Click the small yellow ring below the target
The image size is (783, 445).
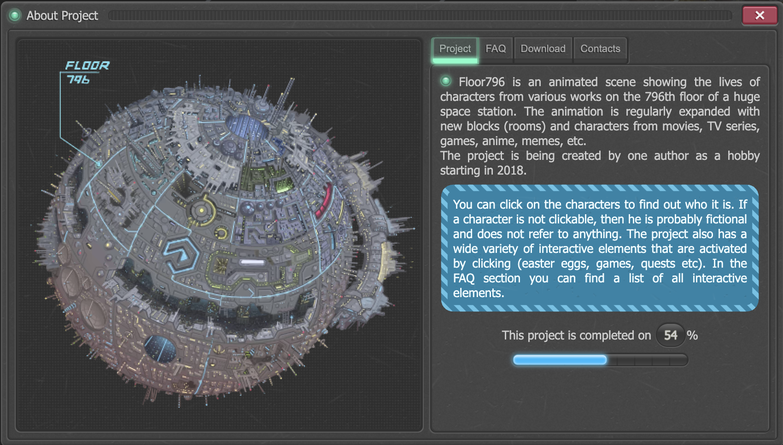[x=222, y=233]
